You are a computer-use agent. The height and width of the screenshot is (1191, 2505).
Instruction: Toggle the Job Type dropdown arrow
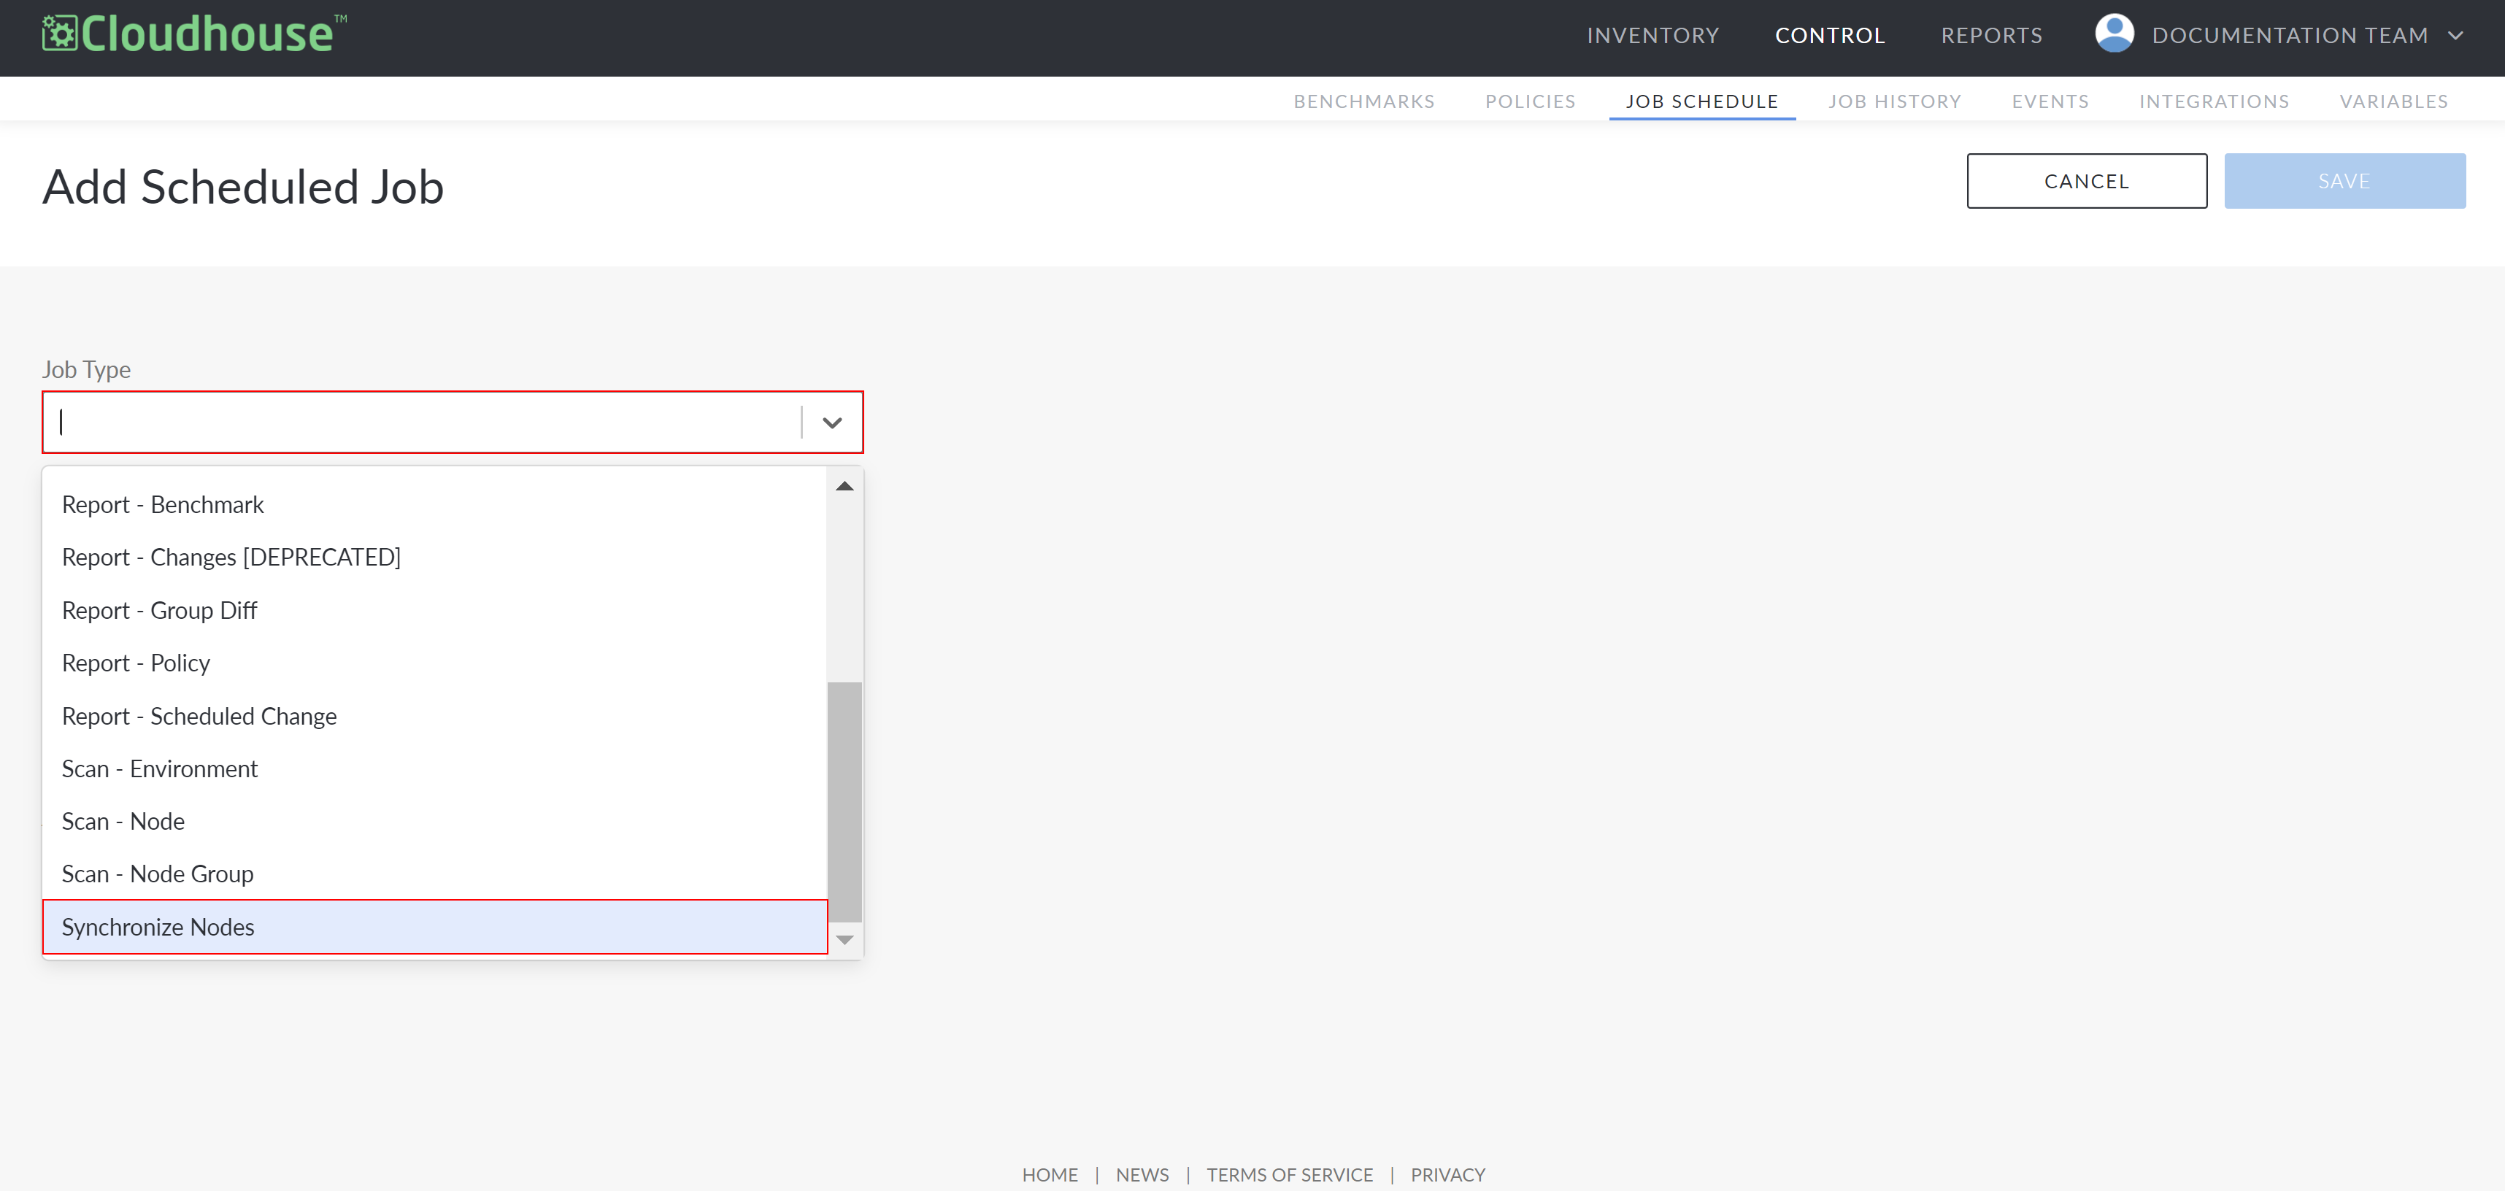coord(832,423)
